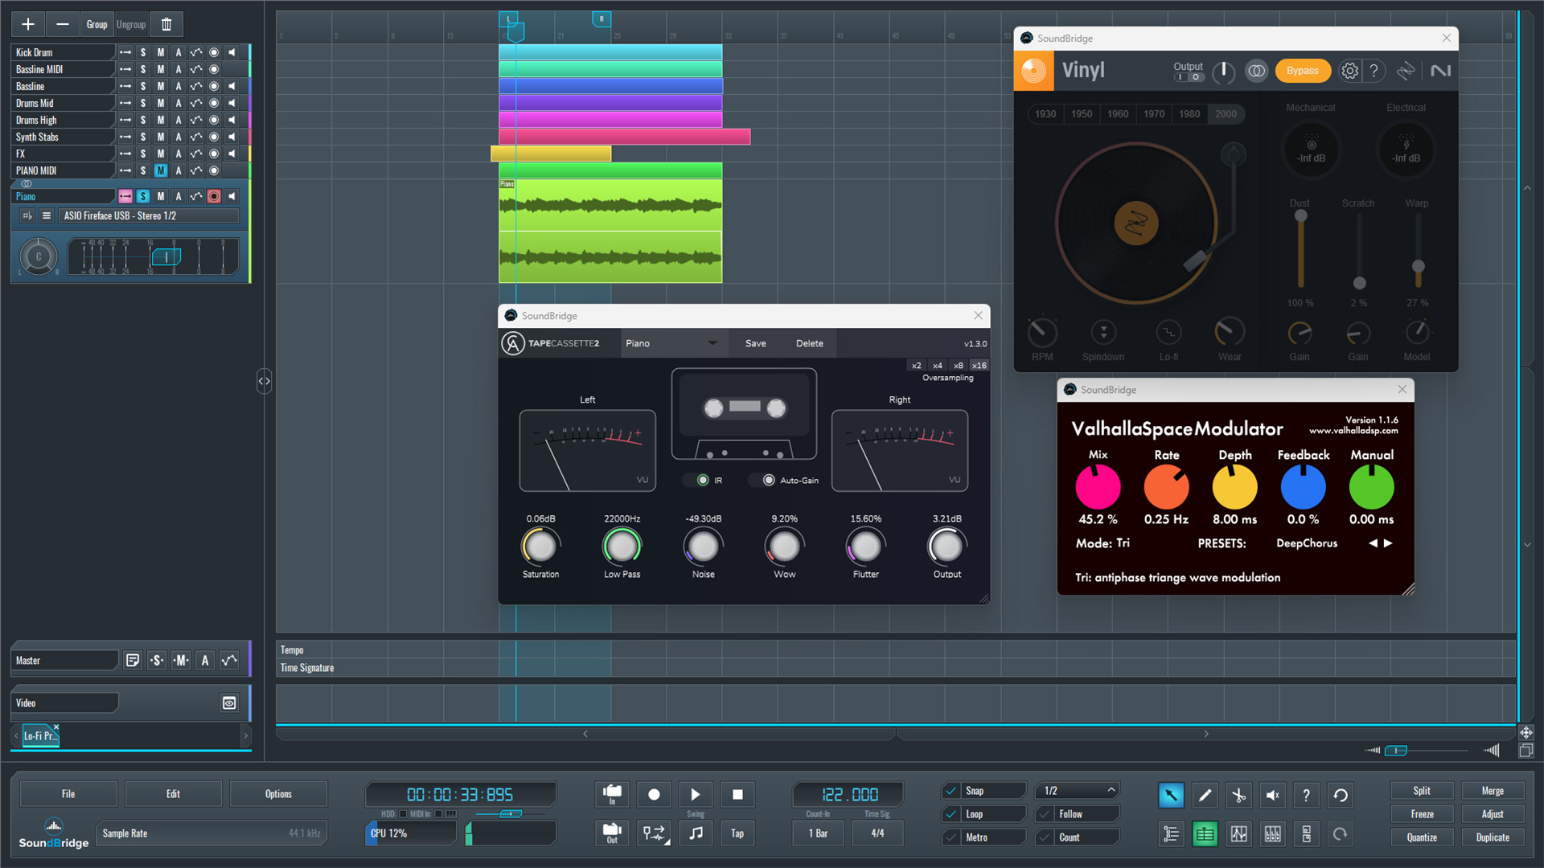Open the 4/4 time signature selector

(877, 833)
